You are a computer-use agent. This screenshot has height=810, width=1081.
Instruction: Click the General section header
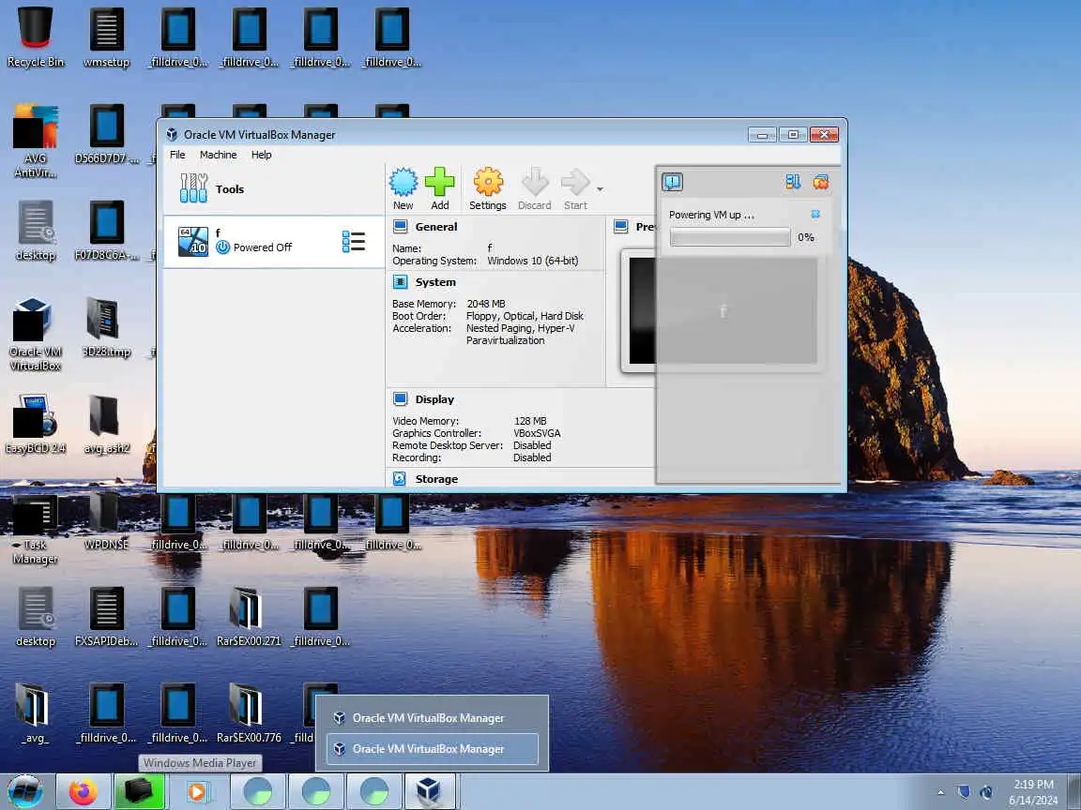(x=435, y=227)
